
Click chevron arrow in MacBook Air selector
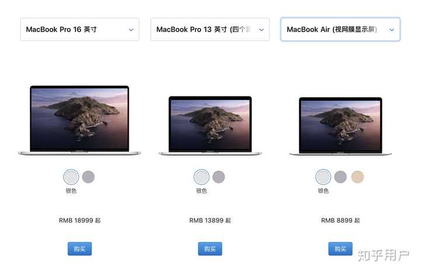[x=392, y=30]
